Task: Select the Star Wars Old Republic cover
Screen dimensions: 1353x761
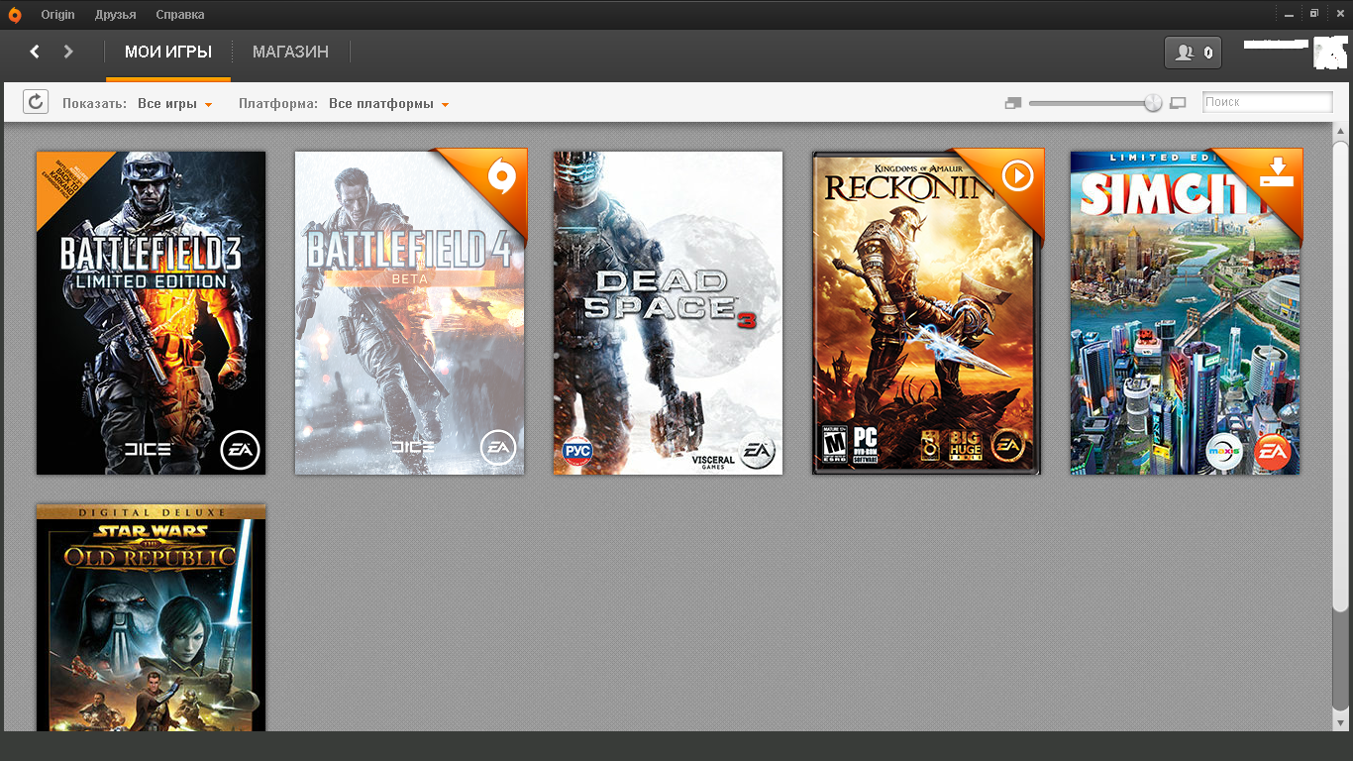Action: tap(152, 617)
